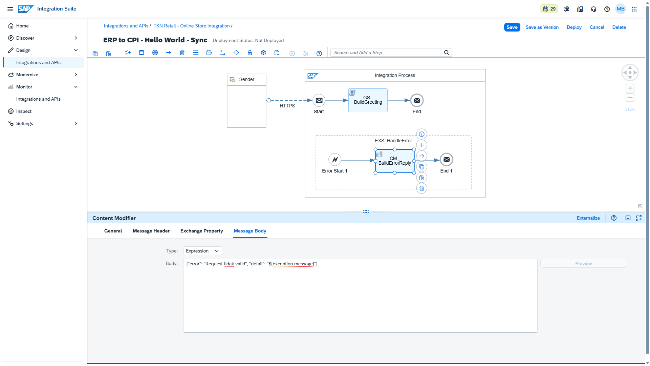Click Save as Version

pos(542,27)
